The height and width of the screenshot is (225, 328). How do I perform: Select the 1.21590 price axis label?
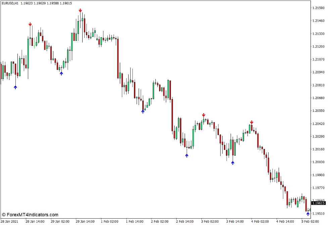click(318, 8)
